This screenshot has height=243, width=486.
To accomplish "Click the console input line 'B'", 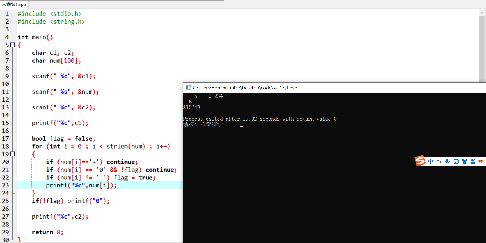I will pyautogui.click(x=190, y=102).
